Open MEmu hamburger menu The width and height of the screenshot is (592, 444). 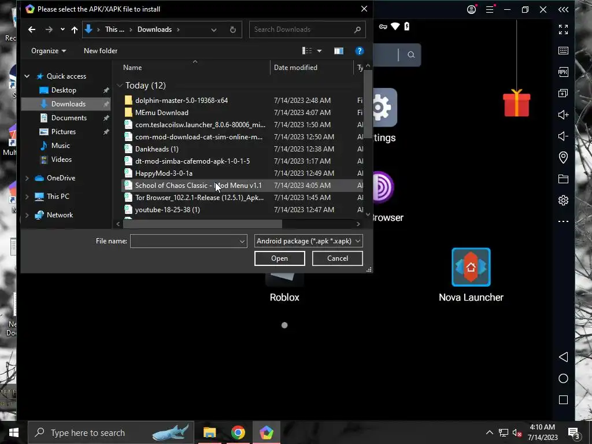tap(490, 9)
